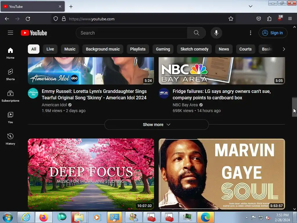Image resolution: width=297 pixels, height=223 pixels.
Task: Click the Sign in button
Action: pos(273,33)
